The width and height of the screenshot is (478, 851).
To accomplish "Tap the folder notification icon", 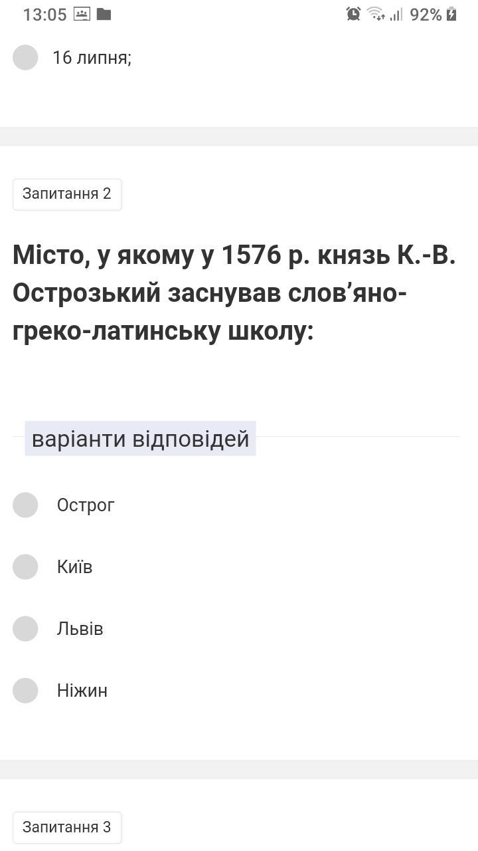I will tap(104, 14).
